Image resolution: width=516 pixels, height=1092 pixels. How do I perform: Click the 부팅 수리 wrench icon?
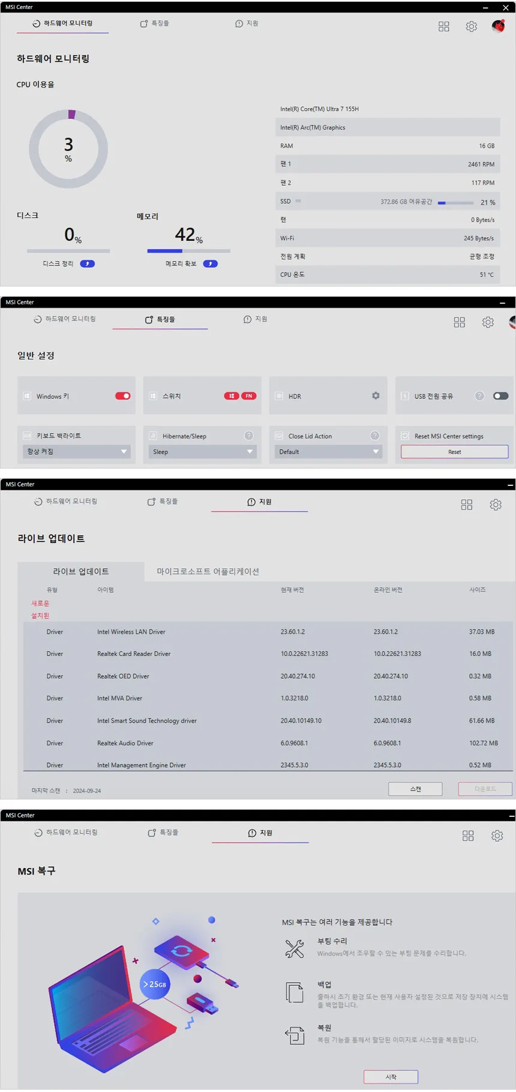[295, 948]
